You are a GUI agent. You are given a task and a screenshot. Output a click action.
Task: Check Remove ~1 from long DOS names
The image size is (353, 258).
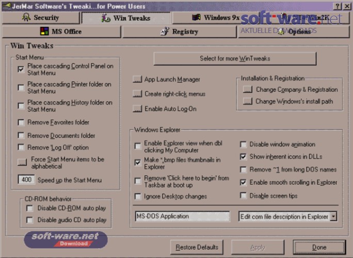click(243, 169)
